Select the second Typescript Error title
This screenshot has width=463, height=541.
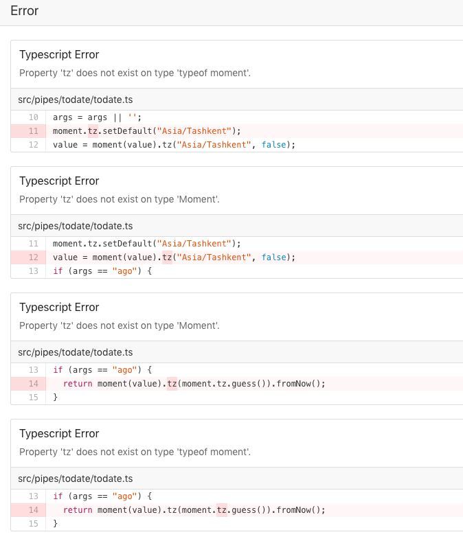[59, 181]
